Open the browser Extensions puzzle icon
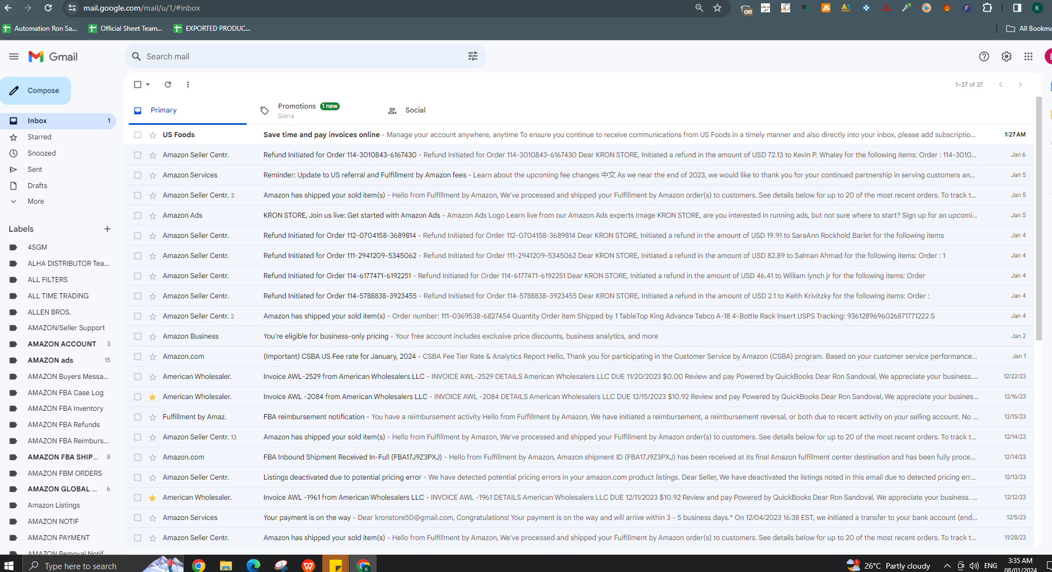Viewport: 1052px width, 572px height. [987, 8]
